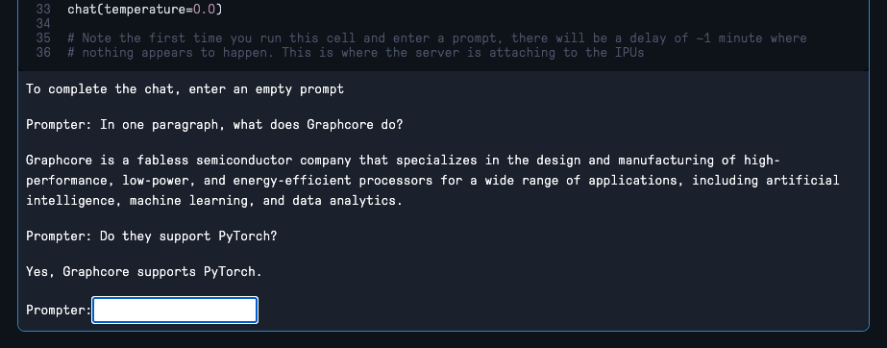The height and width of the screenshot is (348, 887).
Task: Click line number 36 in the gutter
Action: (x=43, y=53)
